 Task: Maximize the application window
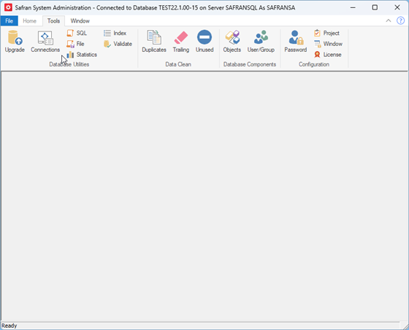coord(375,7)
